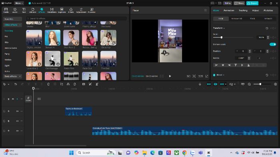
Task: Click the Search for effects field
Action: click(76, 18)
